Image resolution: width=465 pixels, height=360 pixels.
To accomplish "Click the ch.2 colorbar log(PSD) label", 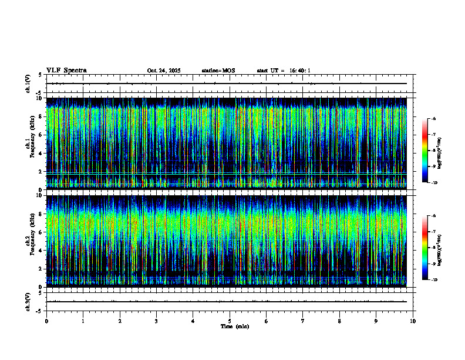I will click(x=440, y=250).
